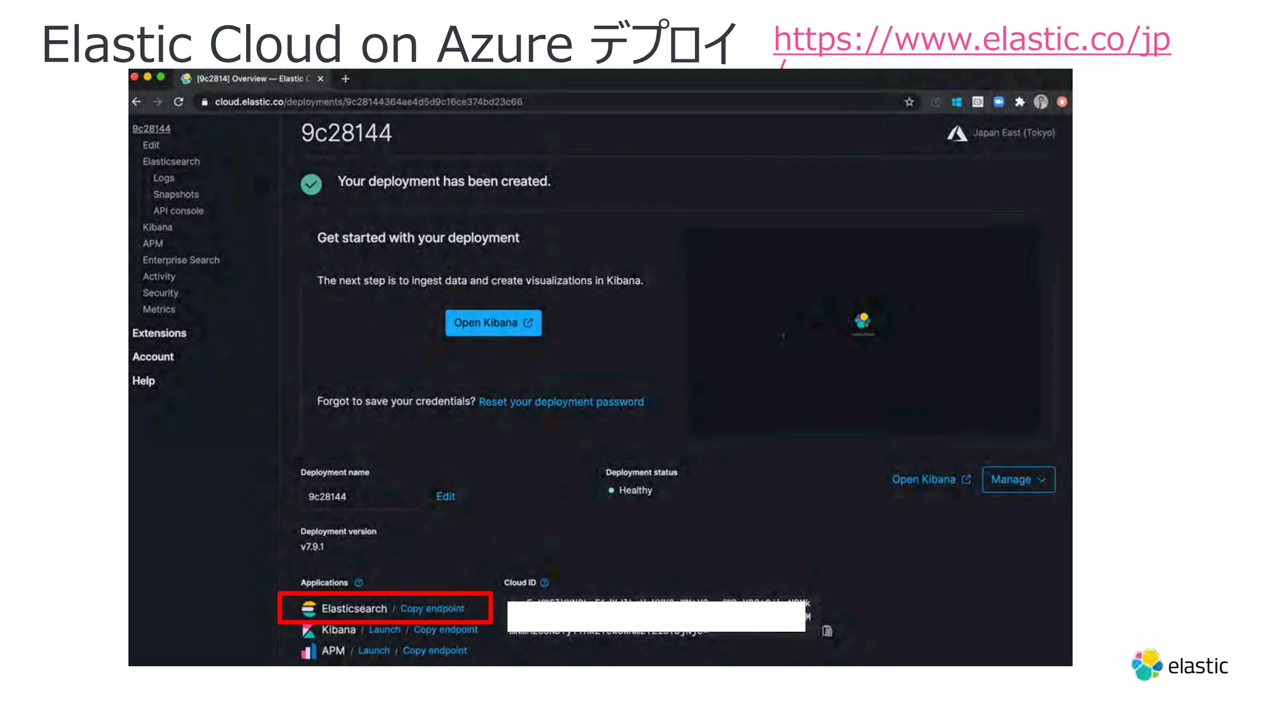Image resolution: width=1263 pixels, height=710 pixels.
Task: Copy the APM endpoint
Action: [x=435, y=651]
